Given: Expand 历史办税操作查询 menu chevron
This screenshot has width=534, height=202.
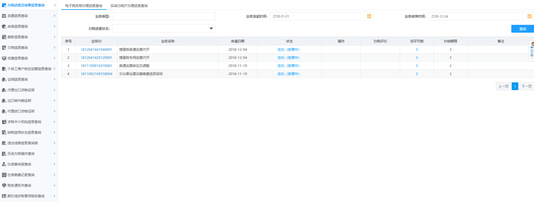Looking at the screenshot, I should [x=54, y=153].
